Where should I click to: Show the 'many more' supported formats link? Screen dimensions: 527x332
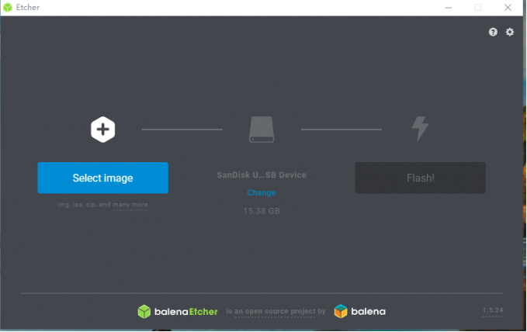[x=130, y=205]
